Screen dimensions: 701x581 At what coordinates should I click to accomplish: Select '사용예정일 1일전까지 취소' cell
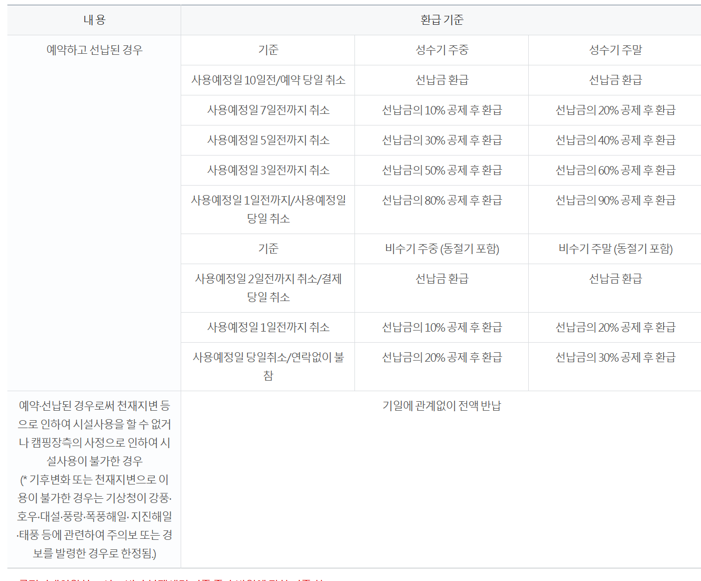pos(268,327)
